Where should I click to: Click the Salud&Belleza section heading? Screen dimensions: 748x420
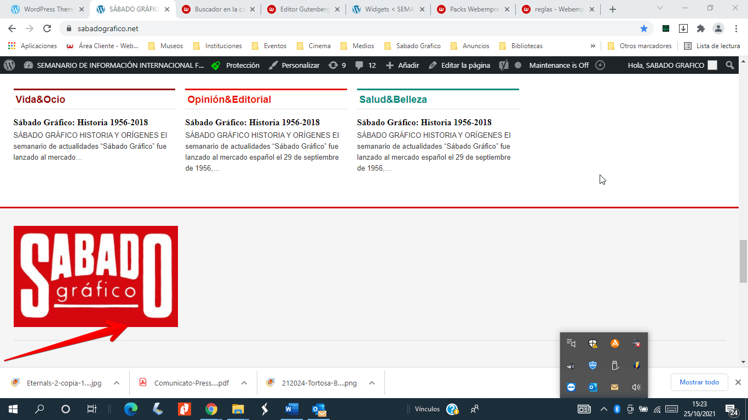pyautogui.click(x=393, y=100)
